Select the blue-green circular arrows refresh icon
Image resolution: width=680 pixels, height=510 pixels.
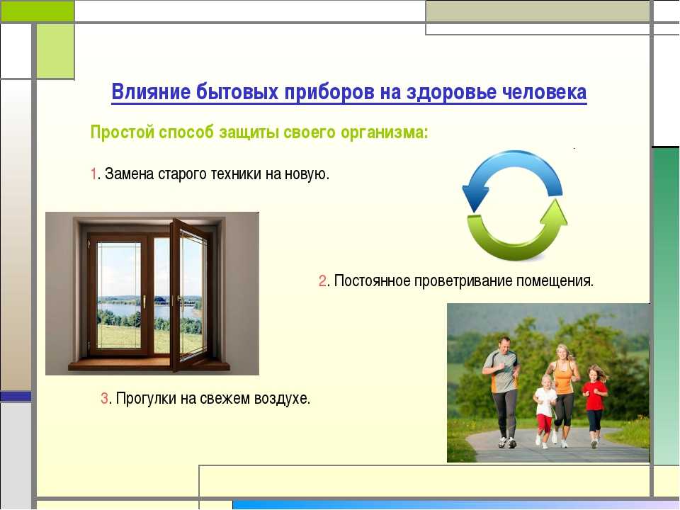point(515,205)
